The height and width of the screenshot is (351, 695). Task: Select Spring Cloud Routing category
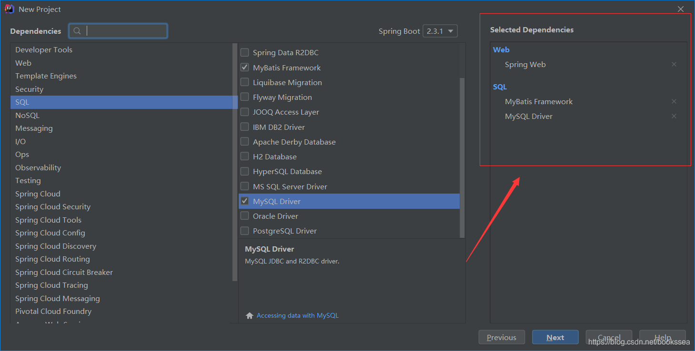click(x=121, y=259)
